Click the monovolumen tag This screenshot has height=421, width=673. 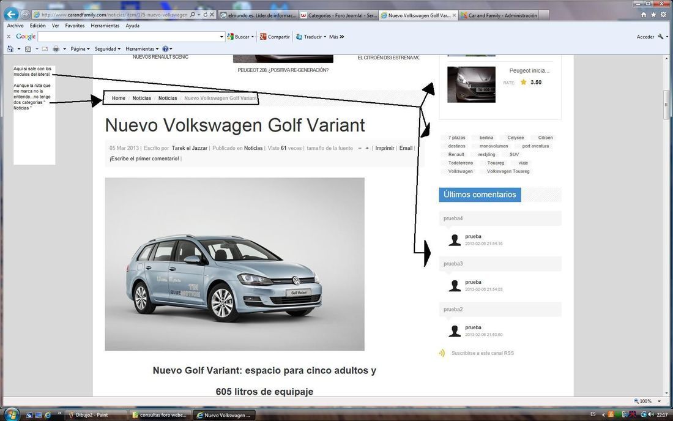tap(494, 146)
